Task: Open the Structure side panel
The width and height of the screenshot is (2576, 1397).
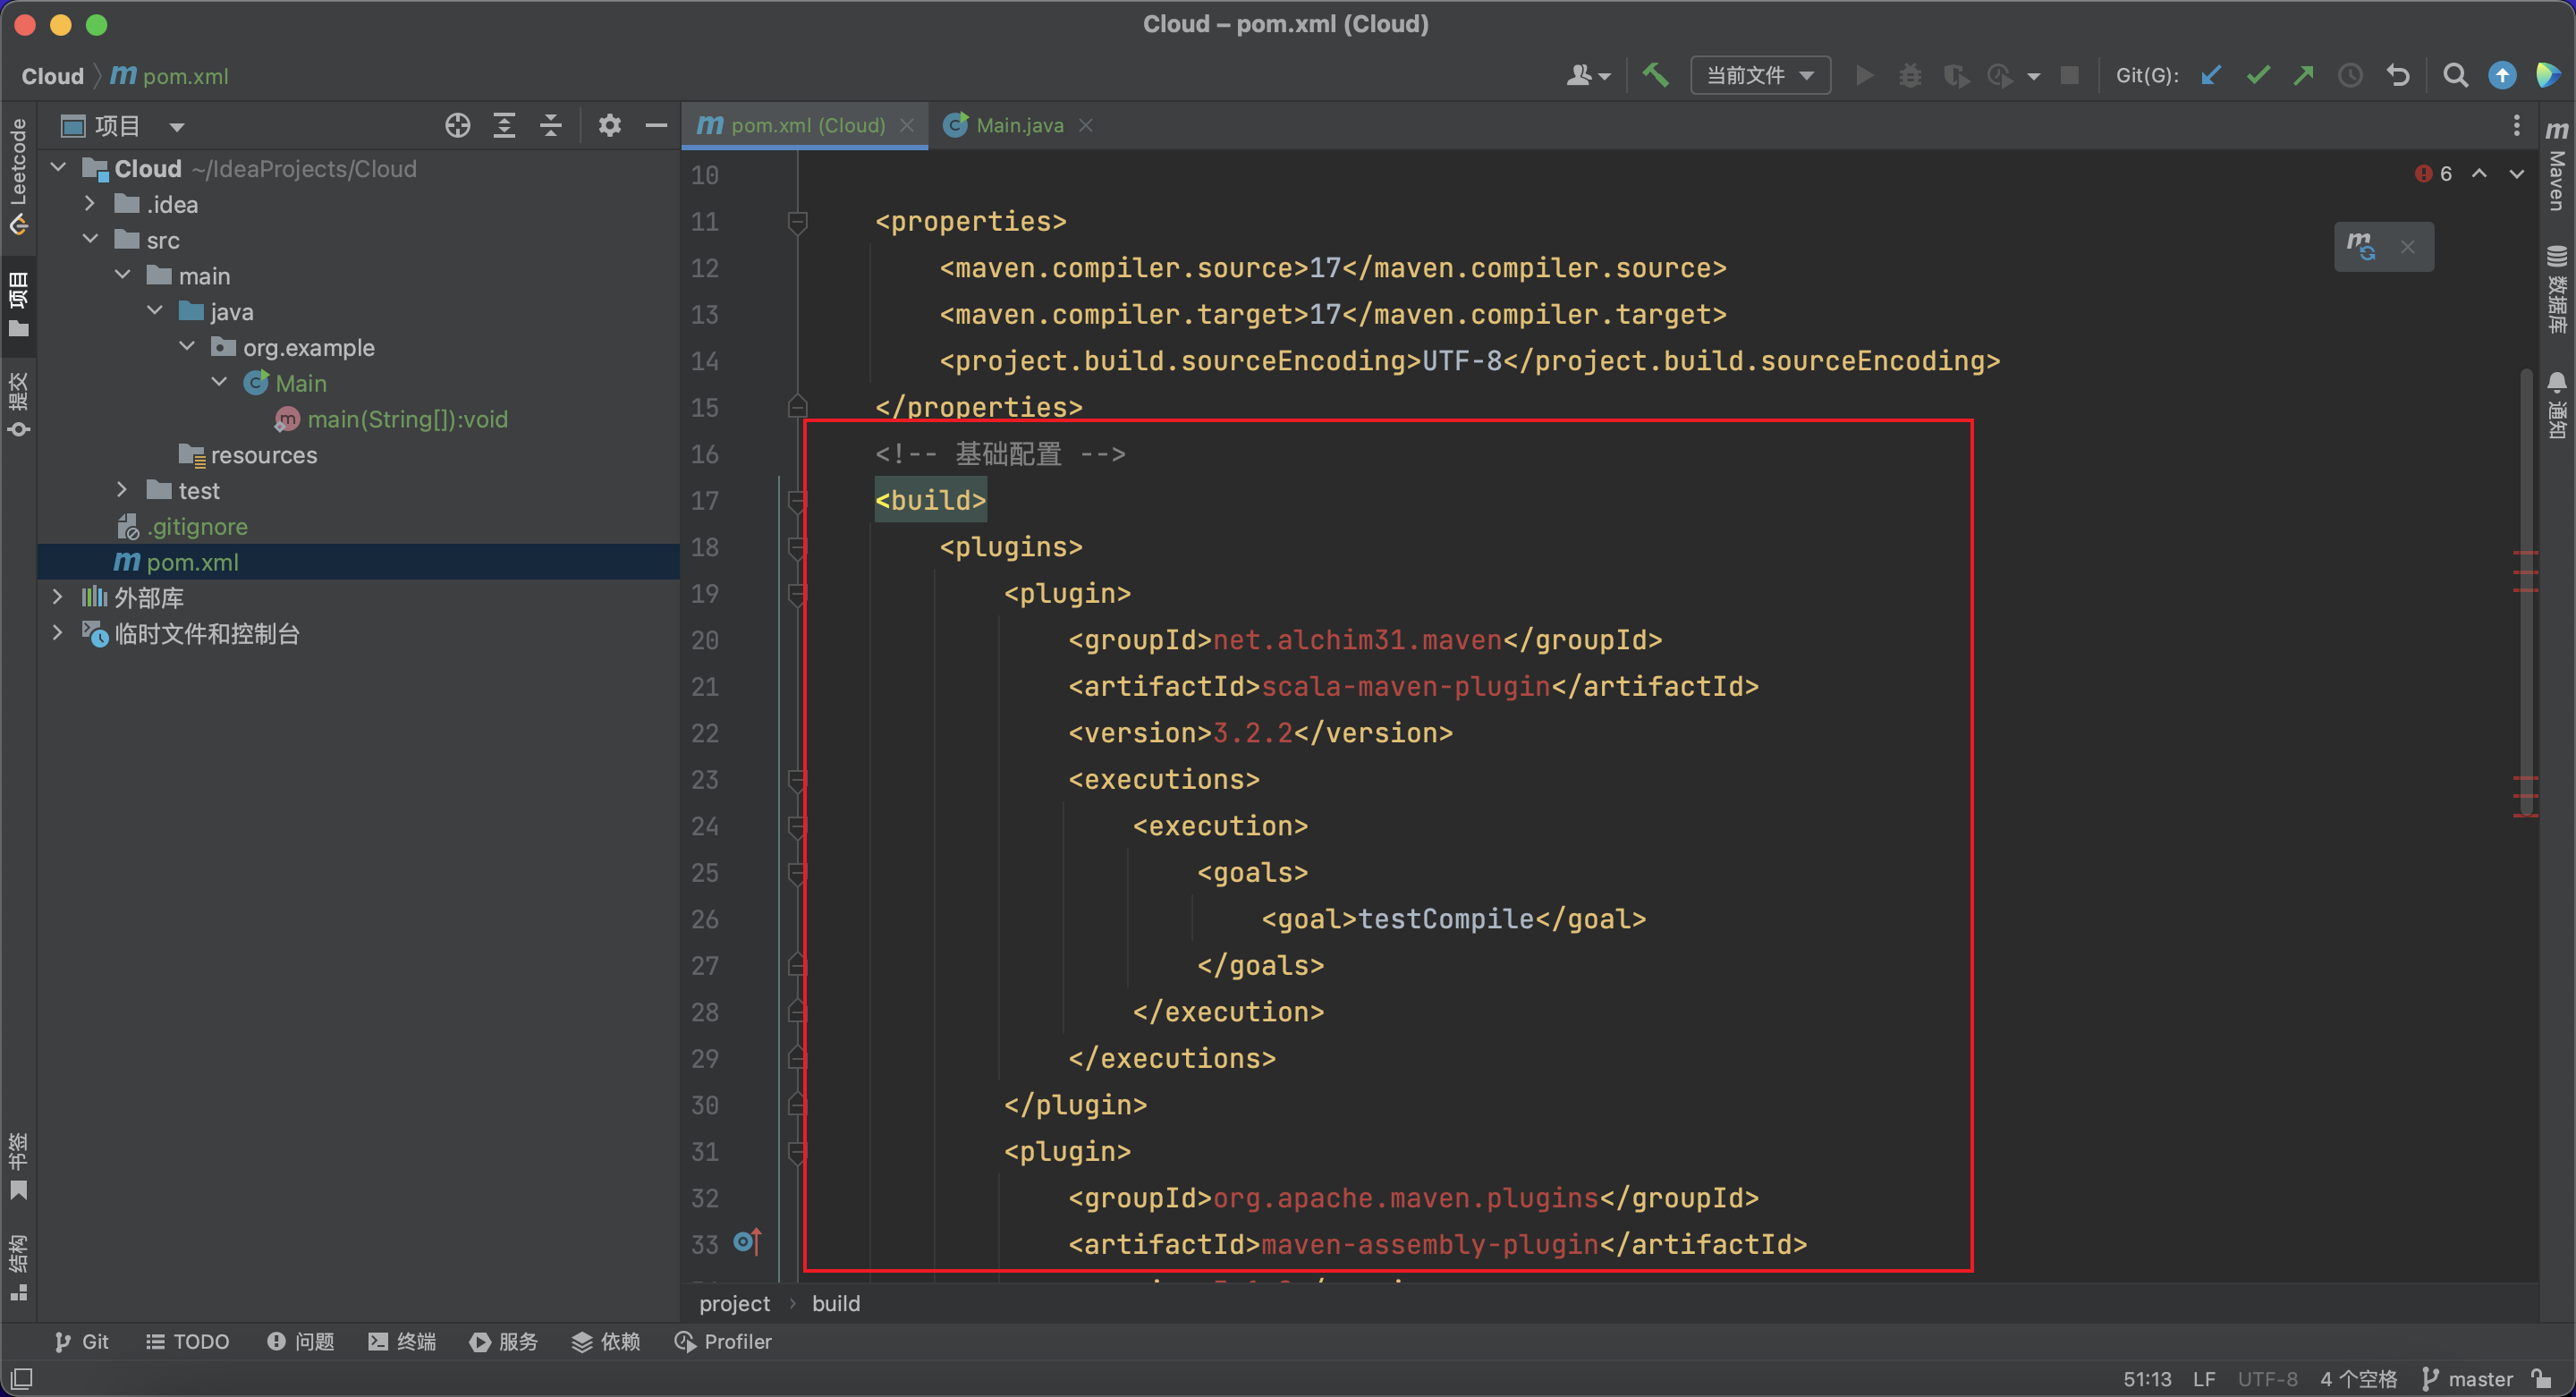Action: tap(18, 1267)
